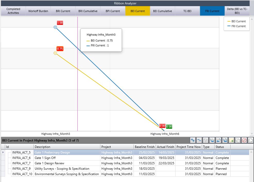Image resolution: width=254 pixels, height=182 pixels.
Task: Click the BRI Cumulative button
Action: pyautogui.click(x=88, y=11)
